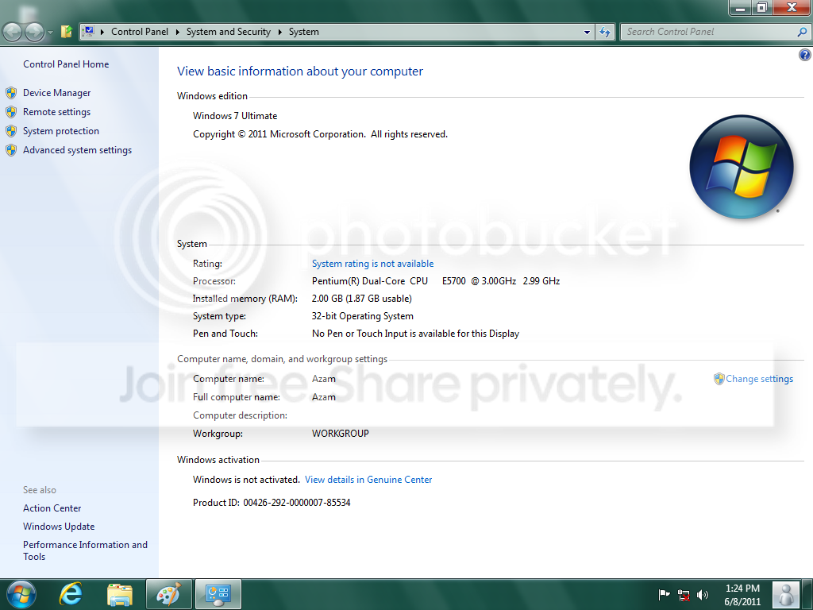Switch to Paint in the taskbar
813x610 pixels.
[168, 594]
